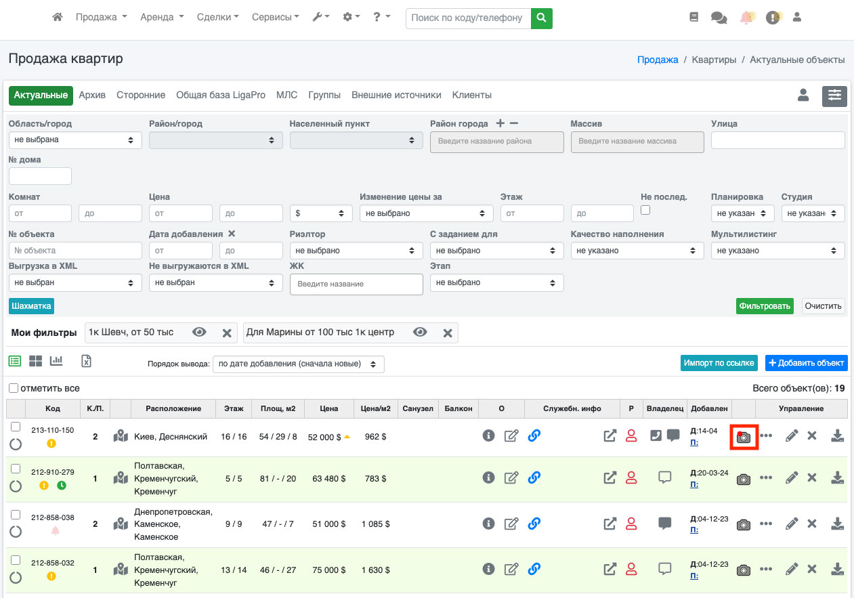
Task: Enable the 'Не послед.' checkbox
Action: coord(645,210)
